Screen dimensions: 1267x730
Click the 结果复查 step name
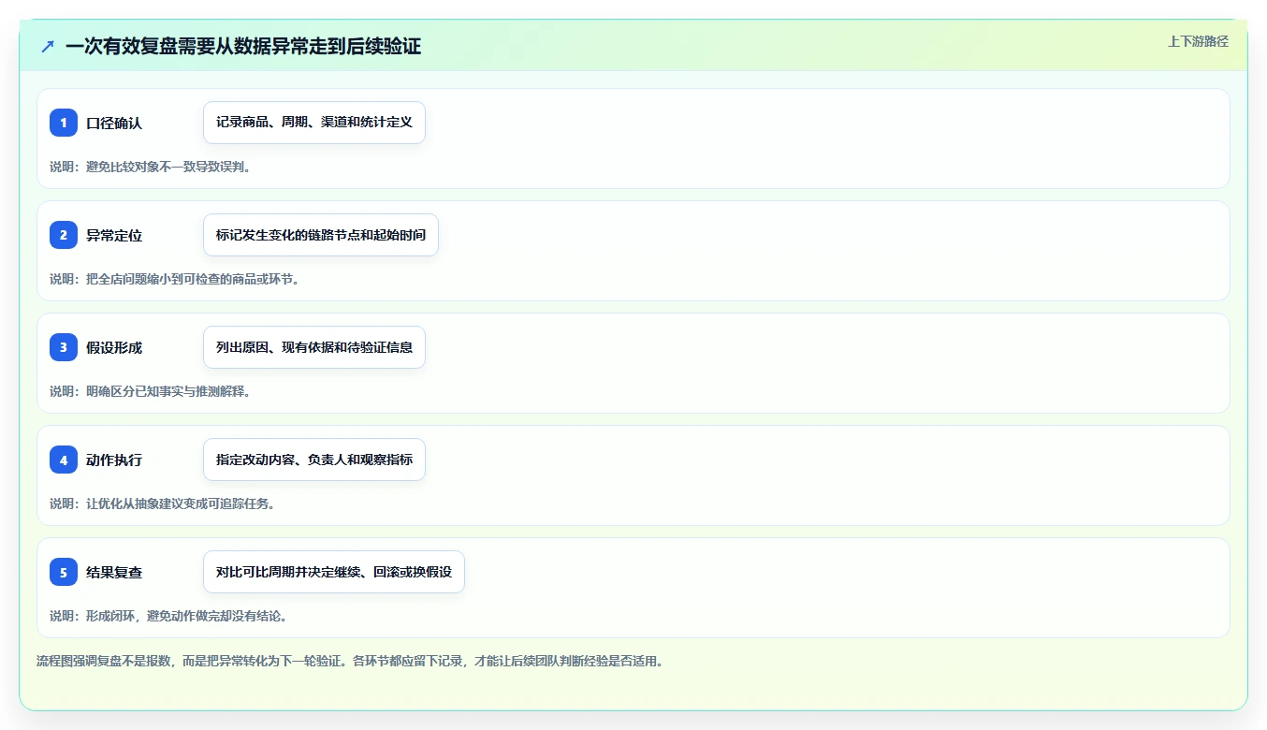[x=114, y=572]
